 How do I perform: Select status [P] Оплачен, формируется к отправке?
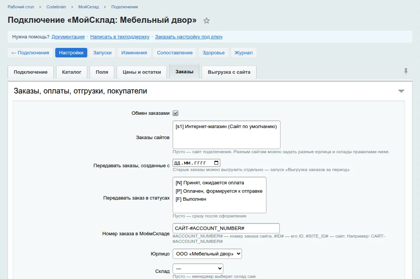click(219, 191)
